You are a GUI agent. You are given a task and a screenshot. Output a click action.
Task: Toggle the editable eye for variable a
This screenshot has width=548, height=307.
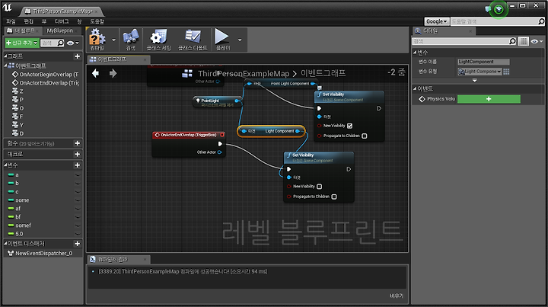(x=78, y=175)
